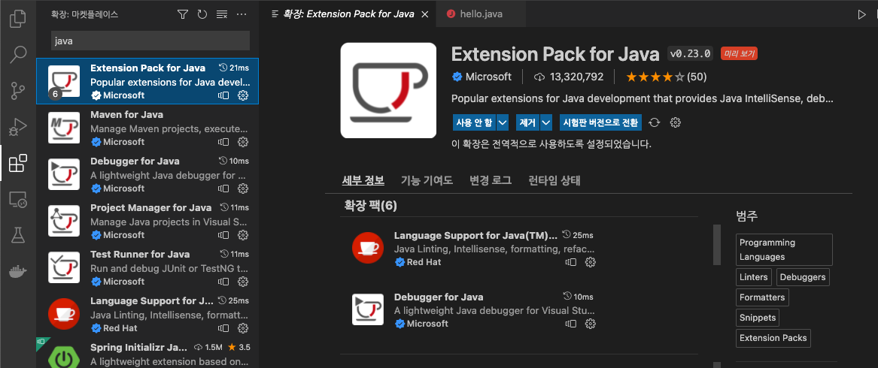Click the Extension Packs category tag
878x368 pixels.
[x=773, y=338]
